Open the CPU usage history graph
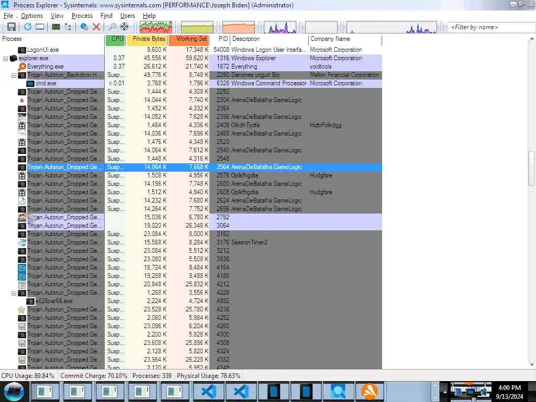This screenshot has height=402, width=536. click(x=156, y=27)
